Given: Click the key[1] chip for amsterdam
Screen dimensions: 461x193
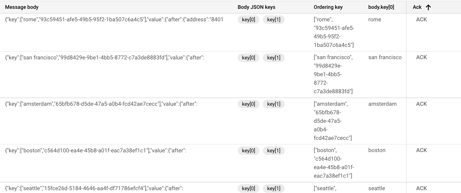Looking at the screenshot, I should pos(274,104).
